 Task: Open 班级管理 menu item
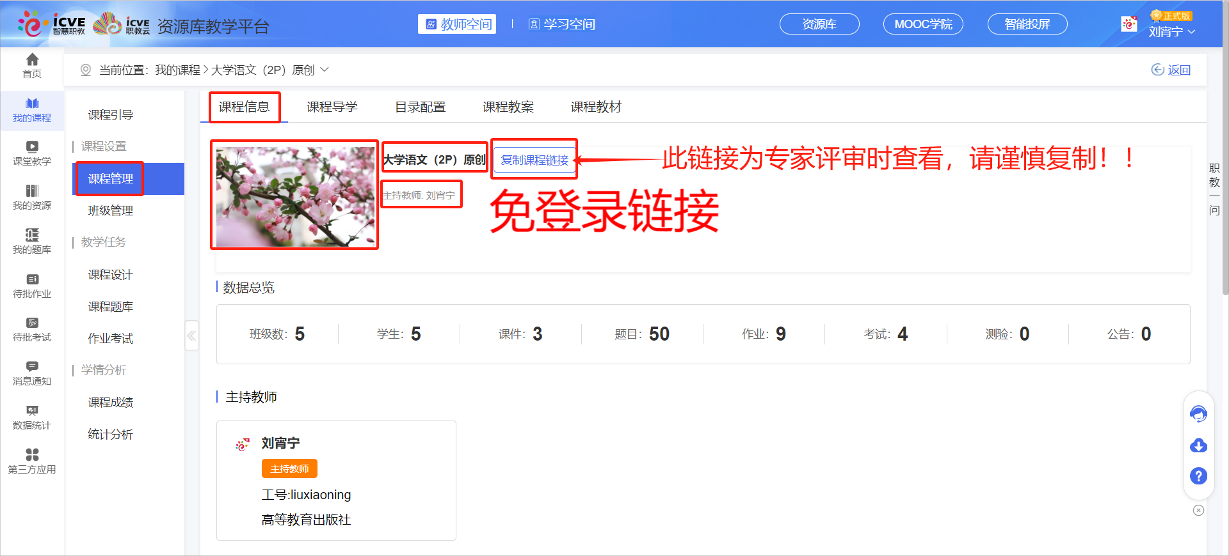(110, 211)
